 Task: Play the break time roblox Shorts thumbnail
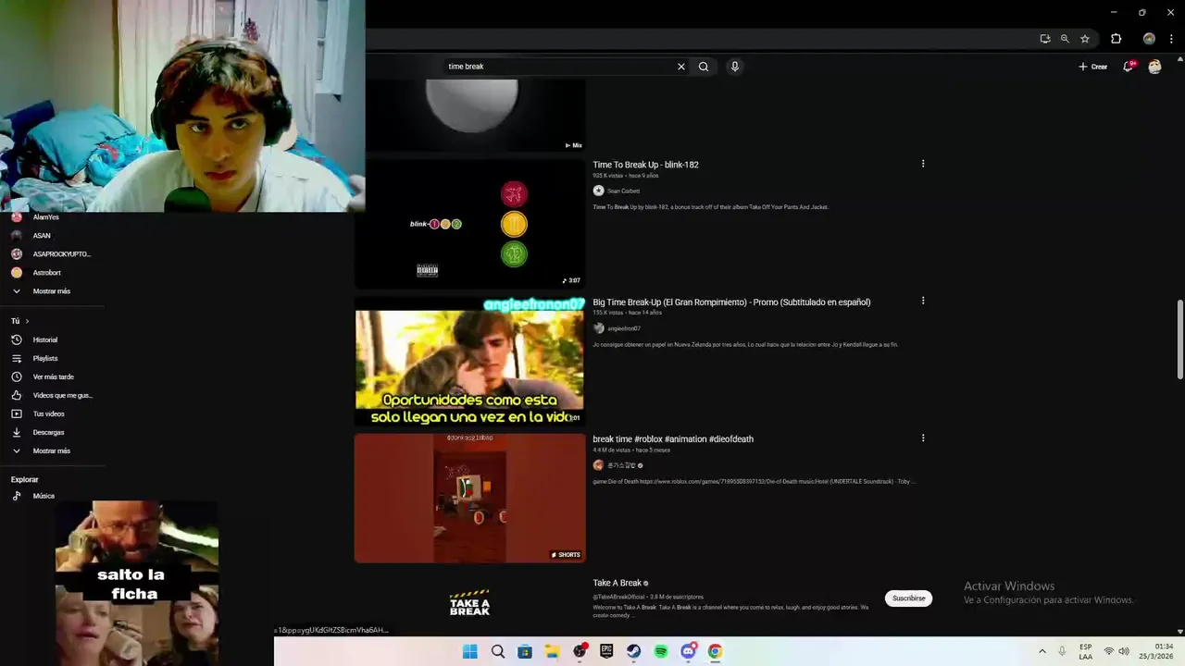point(470,498)
